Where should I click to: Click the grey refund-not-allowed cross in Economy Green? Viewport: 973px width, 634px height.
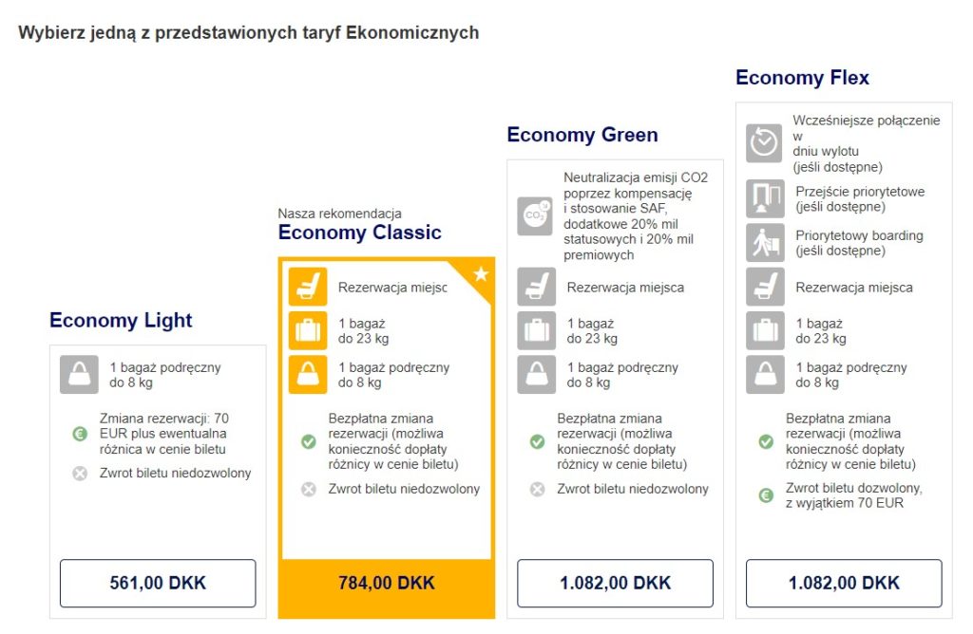538,489
